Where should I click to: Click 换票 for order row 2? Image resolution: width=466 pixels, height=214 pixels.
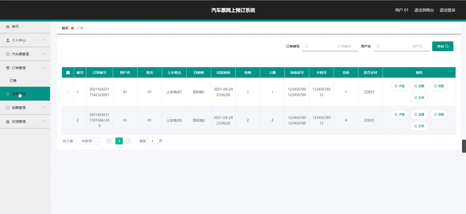point(439,114)
